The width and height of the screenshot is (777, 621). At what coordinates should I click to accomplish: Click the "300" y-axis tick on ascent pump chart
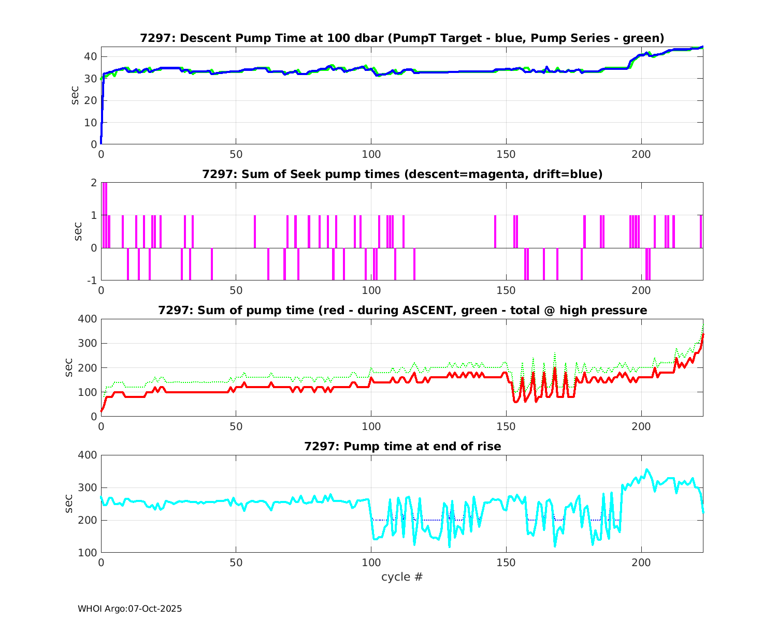[88, 344]
